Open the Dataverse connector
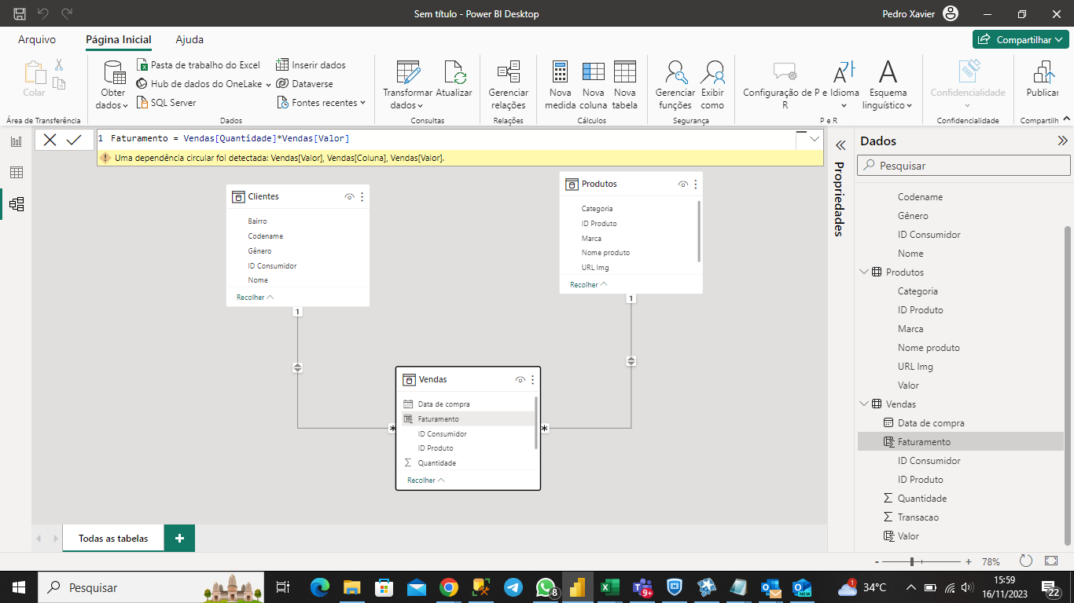This screenshot has height=603, width=1074. [x=304, y=84]
